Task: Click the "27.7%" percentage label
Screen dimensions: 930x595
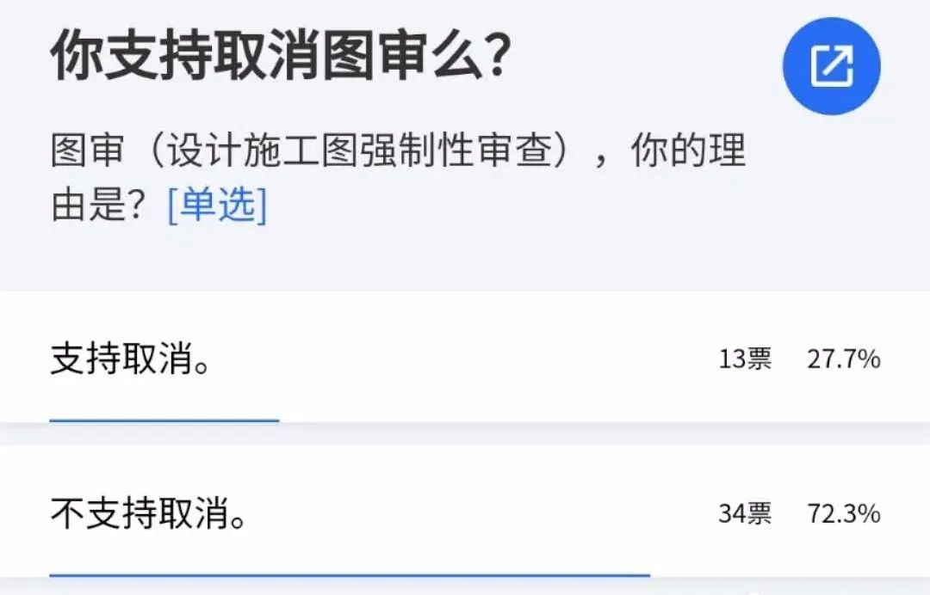Action: 843,359
